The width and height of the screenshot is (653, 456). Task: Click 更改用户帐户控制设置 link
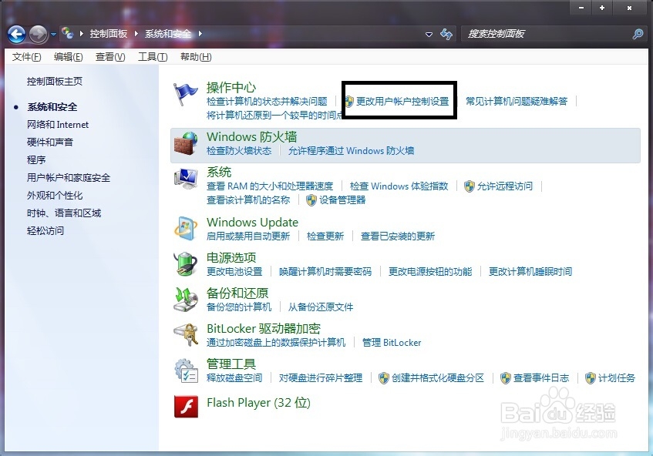tap(402, 101)
